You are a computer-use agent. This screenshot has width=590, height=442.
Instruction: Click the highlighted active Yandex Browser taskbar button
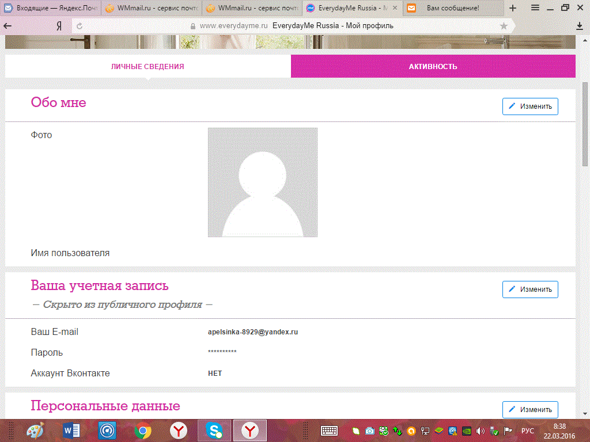pos(250,430)
